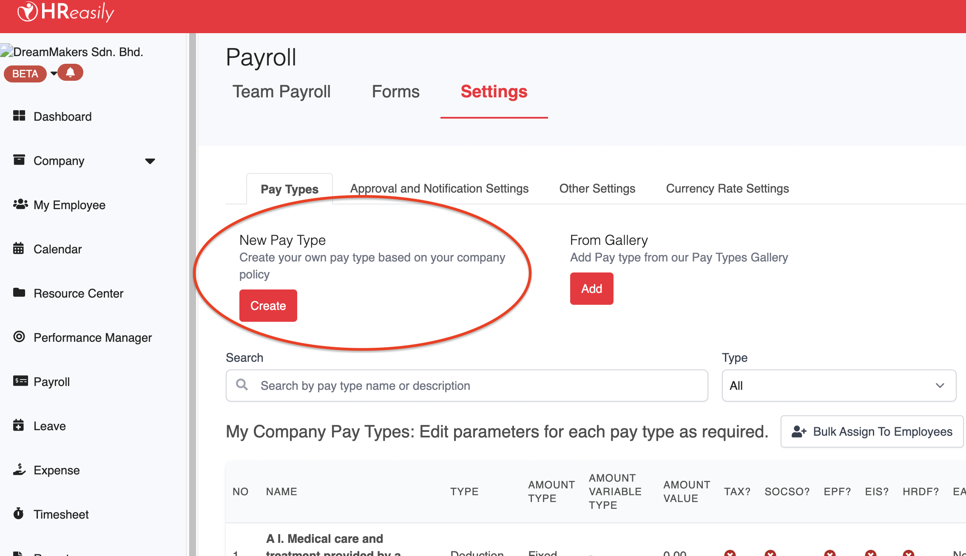Click the Dashboard grid icon in sidebar
The width and height of the screenshot is (966, 556).
coord(19,116)
